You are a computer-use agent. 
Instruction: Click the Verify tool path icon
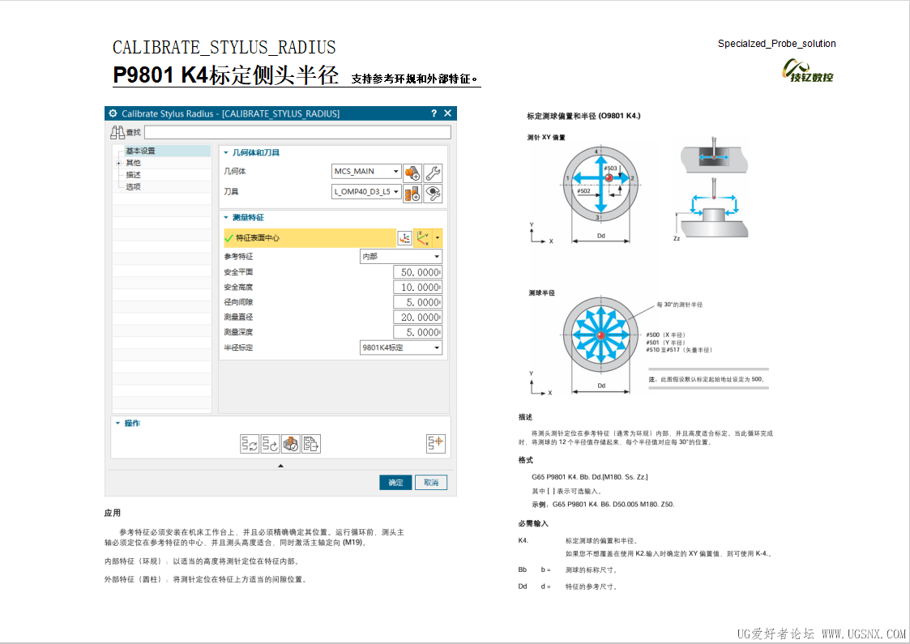point(291,444)
